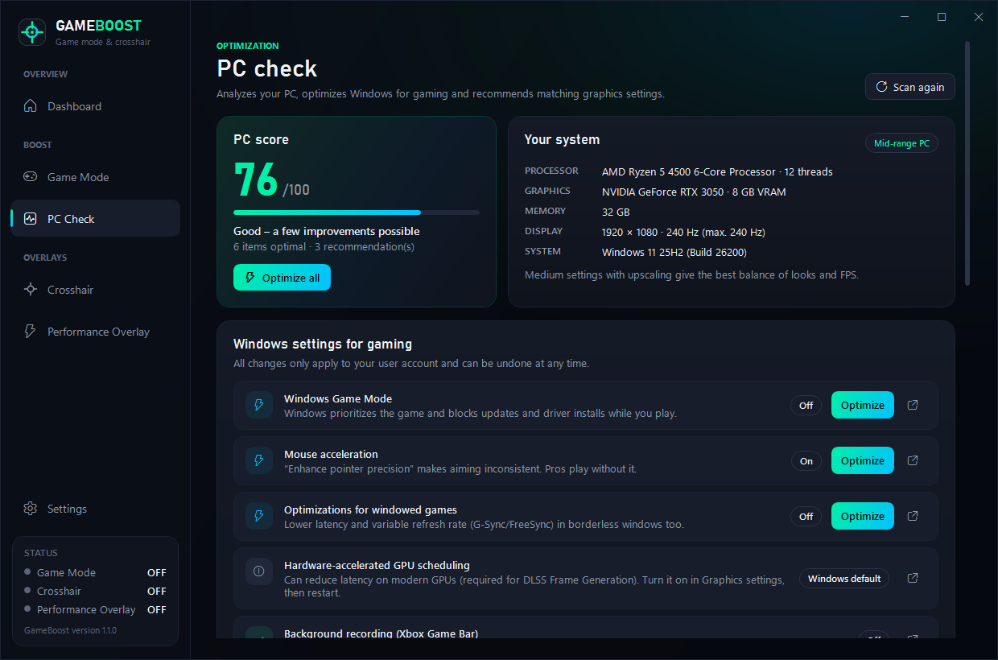Click NVIDIA GeForce RTX 3050 graphics text

coord(694,192)
